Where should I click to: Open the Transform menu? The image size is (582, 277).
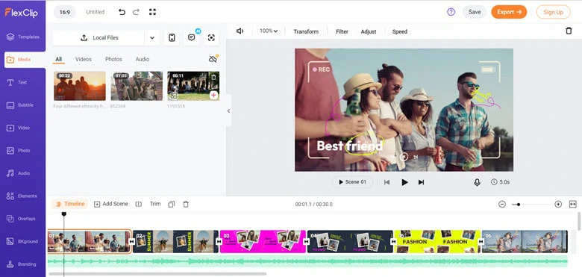coord(306,31)
